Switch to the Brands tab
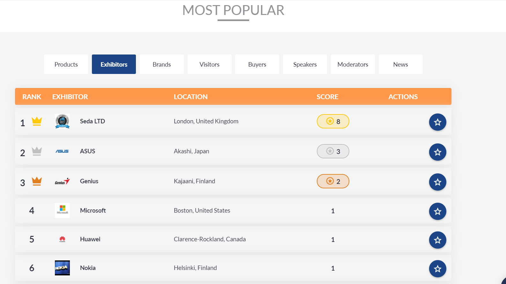The height and width of the screenshot is (284, 506). coord(162,64)
